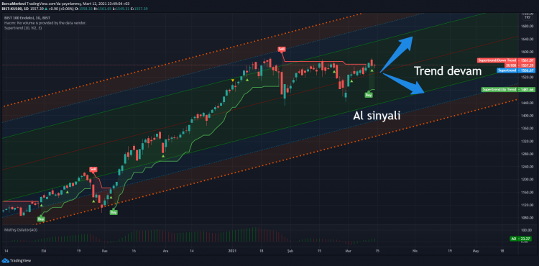Click the leftmost Buy label near 1080
Image resolution: width=539 pixels, height=266 pixels.
click(41, 219)
